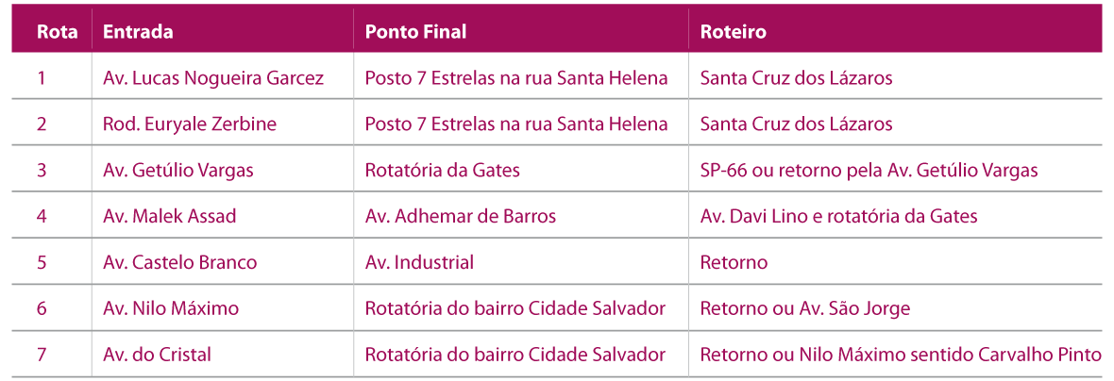Select the Rod. Euryale Zerbine cell
The height and width of the screenshot is (381, 1114).
point(190,124)
